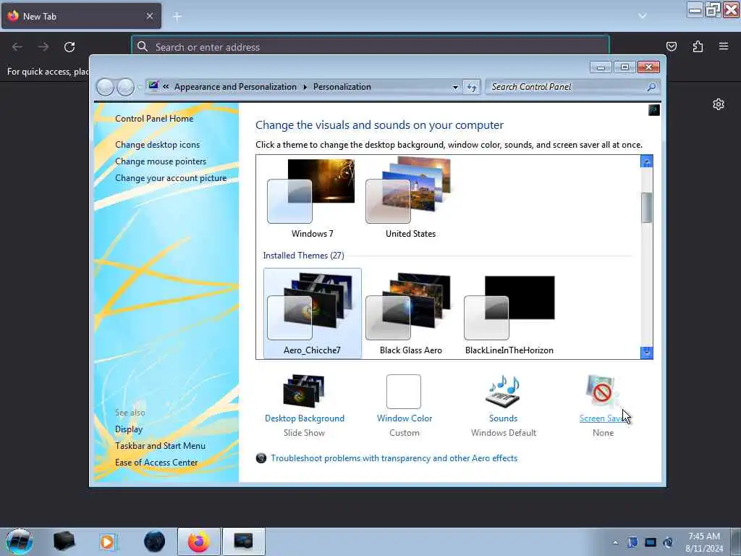Open Troubleshoot problems with transparency link

click(x=394, y=458)
